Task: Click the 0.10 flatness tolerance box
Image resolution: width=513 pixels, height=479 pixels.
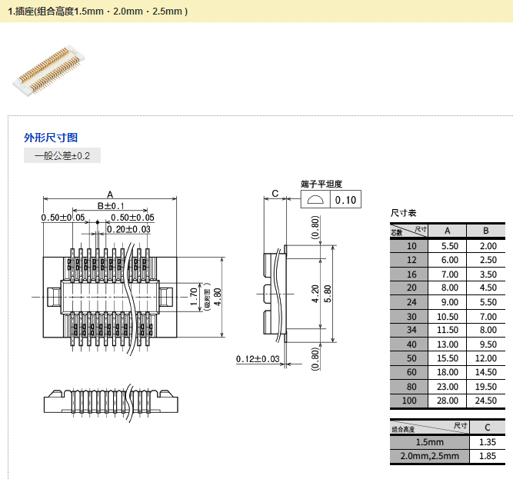Action: [345, 200]
